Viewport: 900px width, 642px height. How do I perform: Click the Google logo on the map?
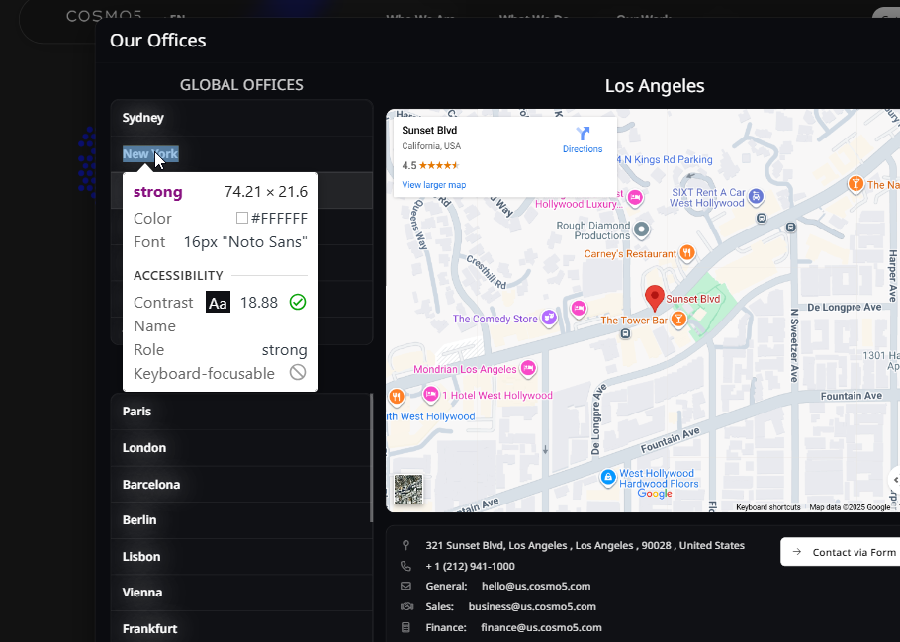coord(655,494)
